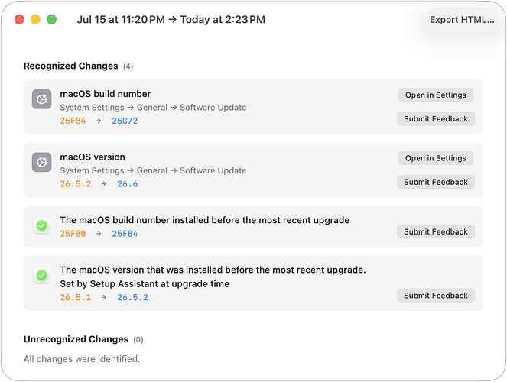Submit feedback for macOS build number change
Screen dimensions: 507x382
[x=436, y=119]
